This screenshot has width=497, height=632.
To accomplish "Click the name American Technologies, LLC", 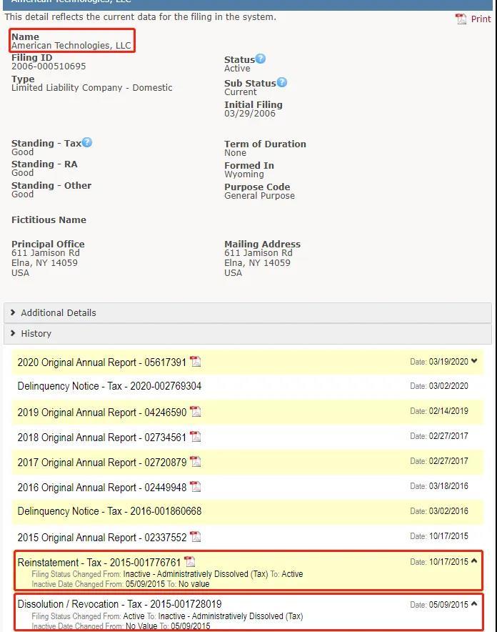I will click(x=71, y=46).
